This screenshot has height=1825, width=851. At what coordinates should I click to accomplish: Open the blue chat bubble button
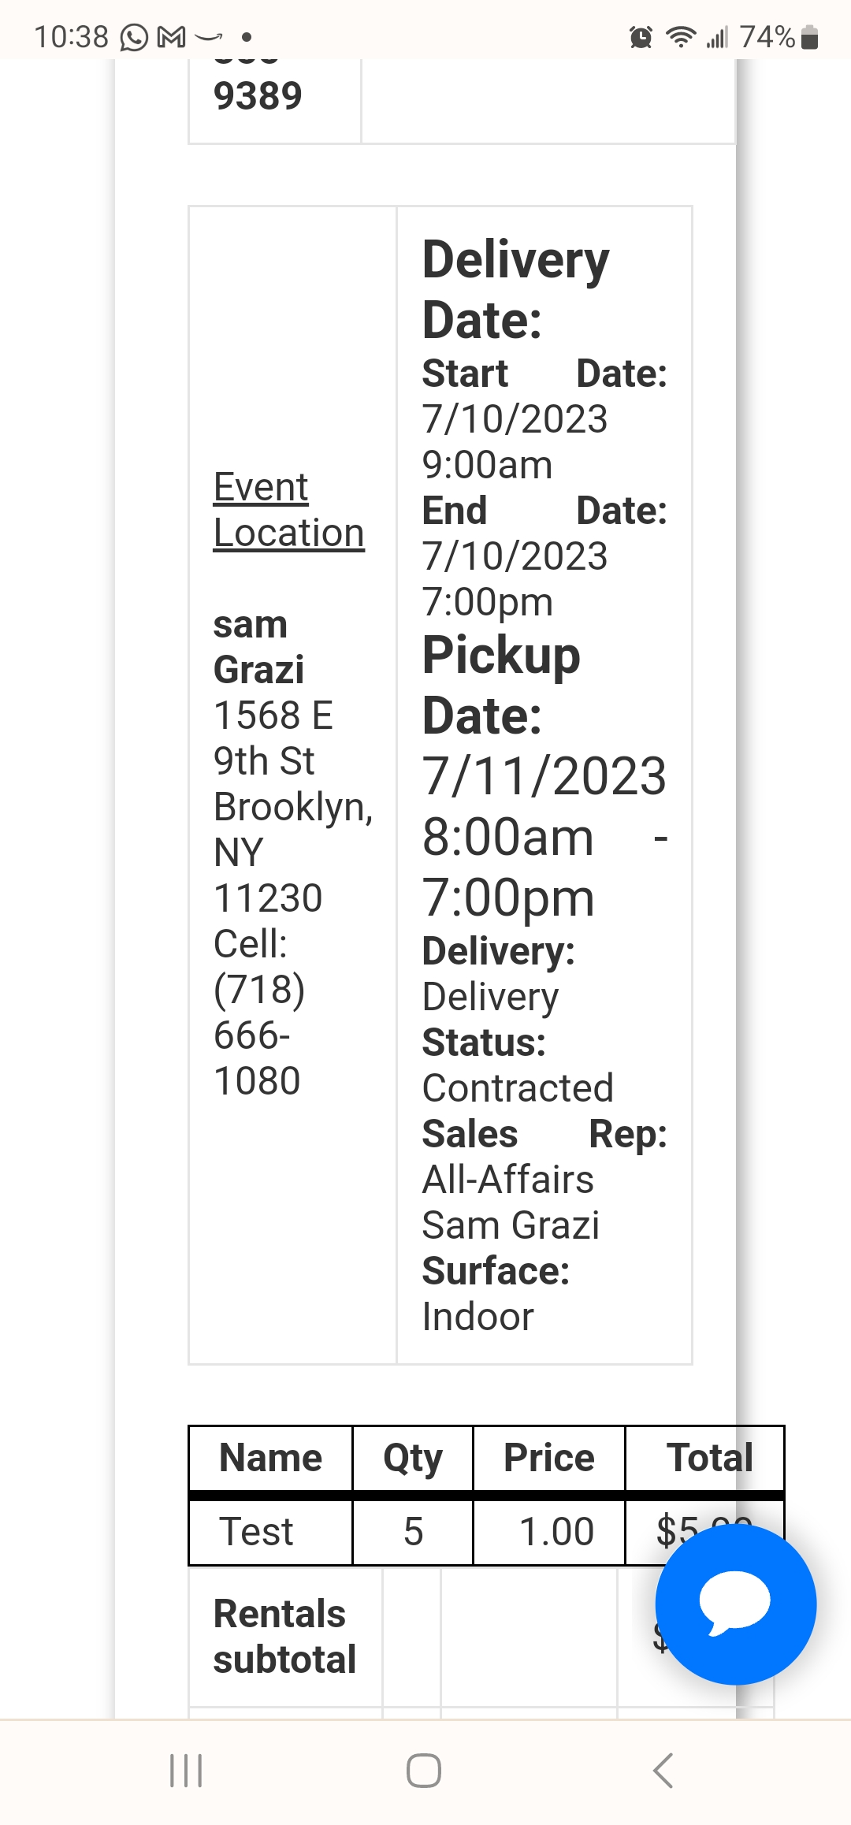735,1604
